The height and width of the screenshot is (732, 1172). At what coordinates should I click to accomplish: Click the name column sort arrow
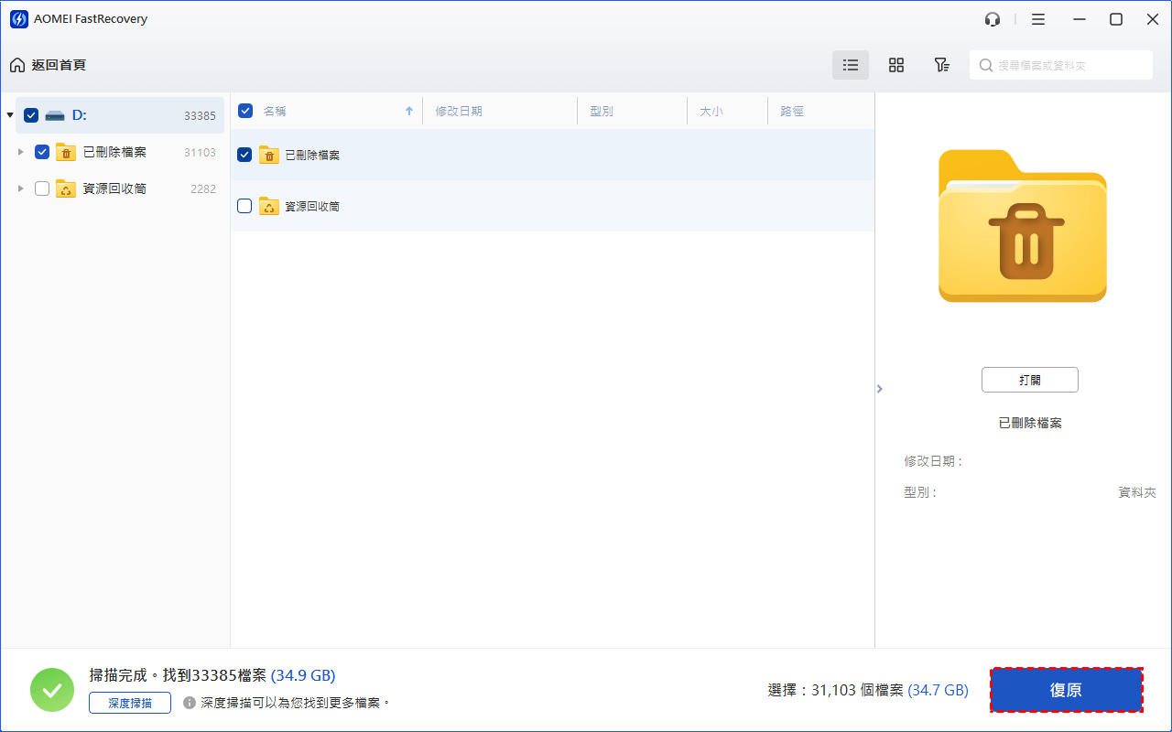[409, 112]
